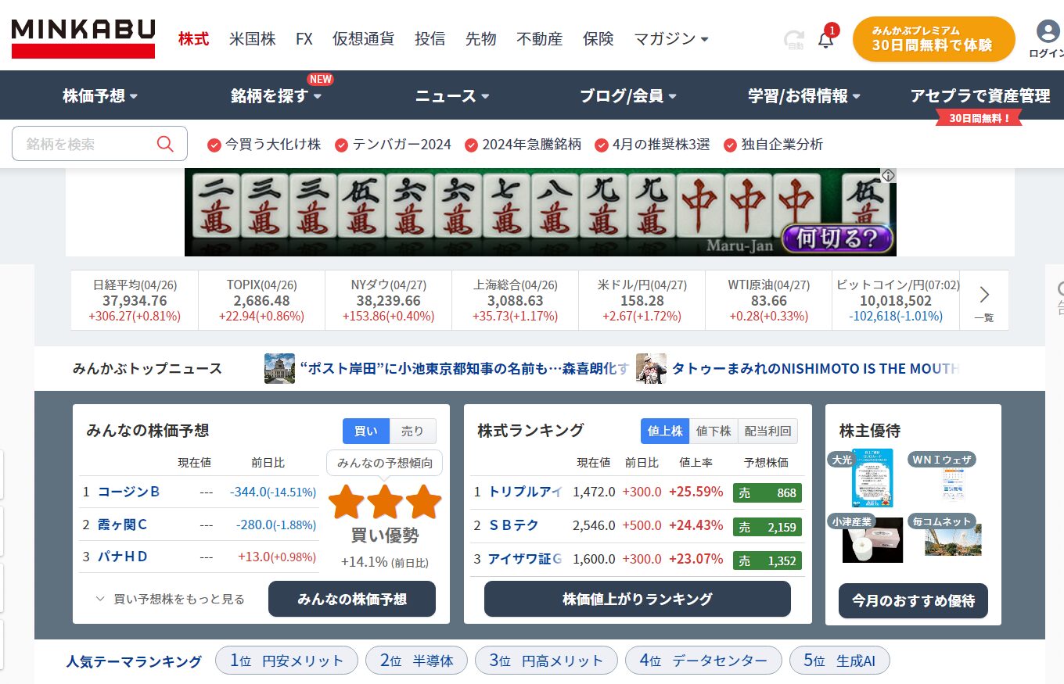The image size is (1064, 684).
Task: Click the Maru-Jan mahjong banner ad
Action: click(x=541, y=213)
